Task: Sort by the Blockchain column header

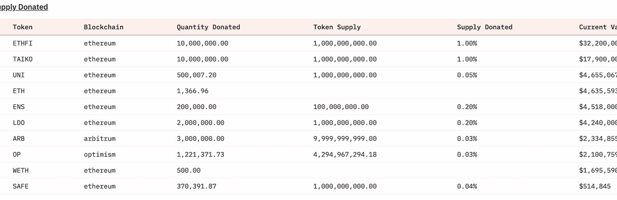Action: click(x=104, y=27)
